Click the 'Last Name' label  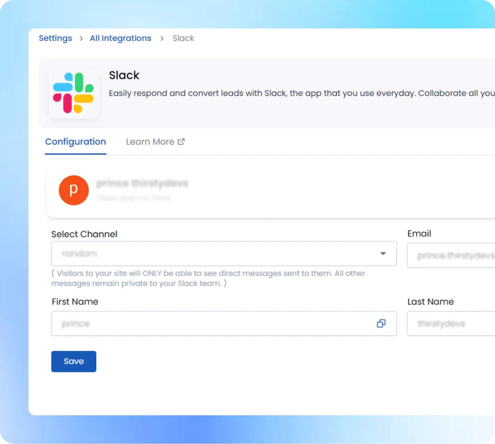[x=431, y=302]
